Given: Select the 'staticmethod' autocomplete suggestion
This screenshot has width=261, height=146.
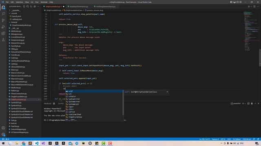Looking at the screenshot, I should click(94, 114).
